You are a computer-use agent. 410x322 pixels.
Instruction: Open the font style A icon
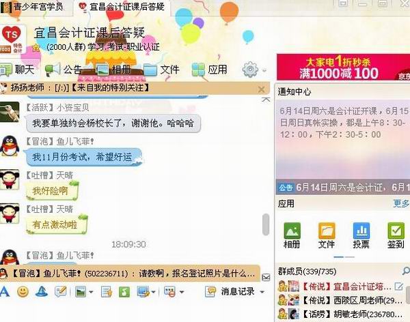click(5, 292)
